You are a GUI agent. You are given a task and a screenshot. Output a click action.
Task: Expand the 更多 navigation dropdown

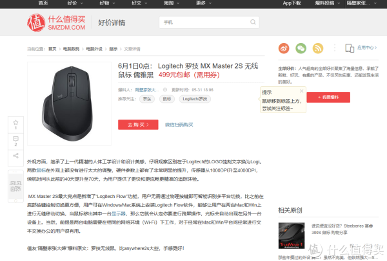pyautogui.click(x=204, y=3)
